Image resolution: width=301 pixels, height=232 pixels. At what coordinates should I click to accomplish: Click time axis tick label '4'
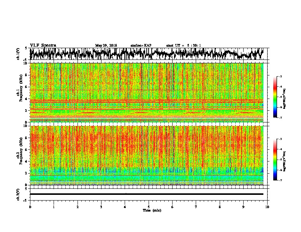pyautogui.click(x=125, y=207)
